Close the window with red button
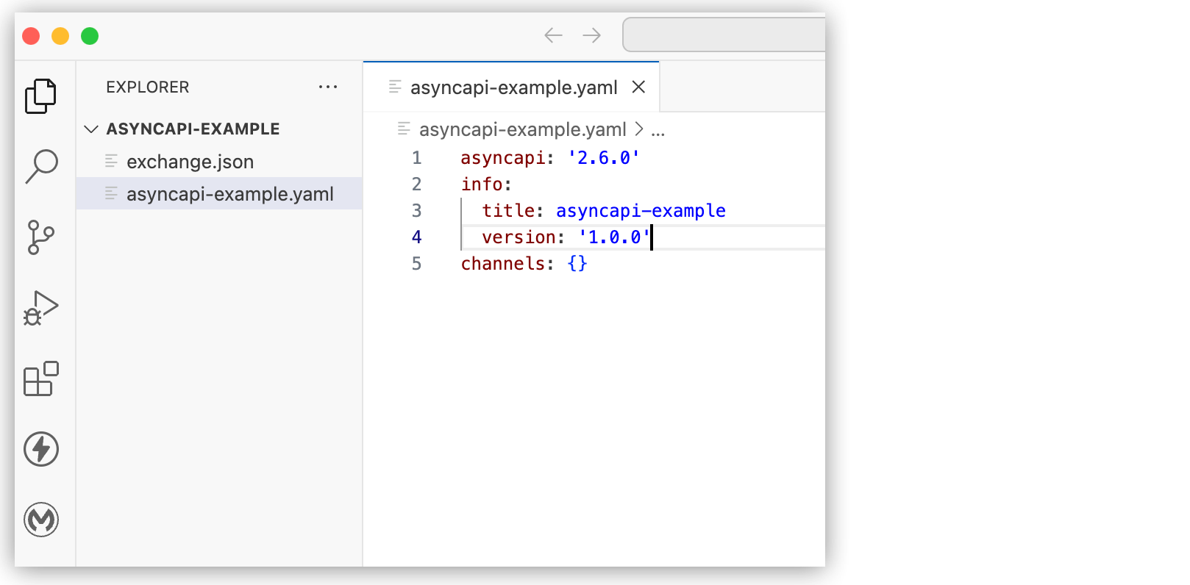Screen dimensions: 1190x585 (31, 36)
